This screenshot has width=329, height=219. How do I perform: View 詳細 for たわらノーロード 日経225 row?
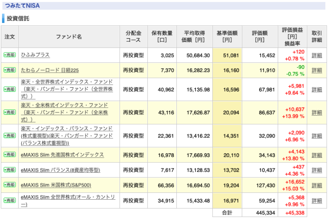[317, 71]
